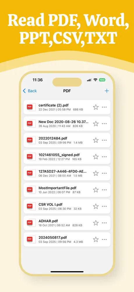This screenshot has width=134, height=292.
Task: Favorite the New Doc 2020-08-26 file
Action: [x=96, y=124]
